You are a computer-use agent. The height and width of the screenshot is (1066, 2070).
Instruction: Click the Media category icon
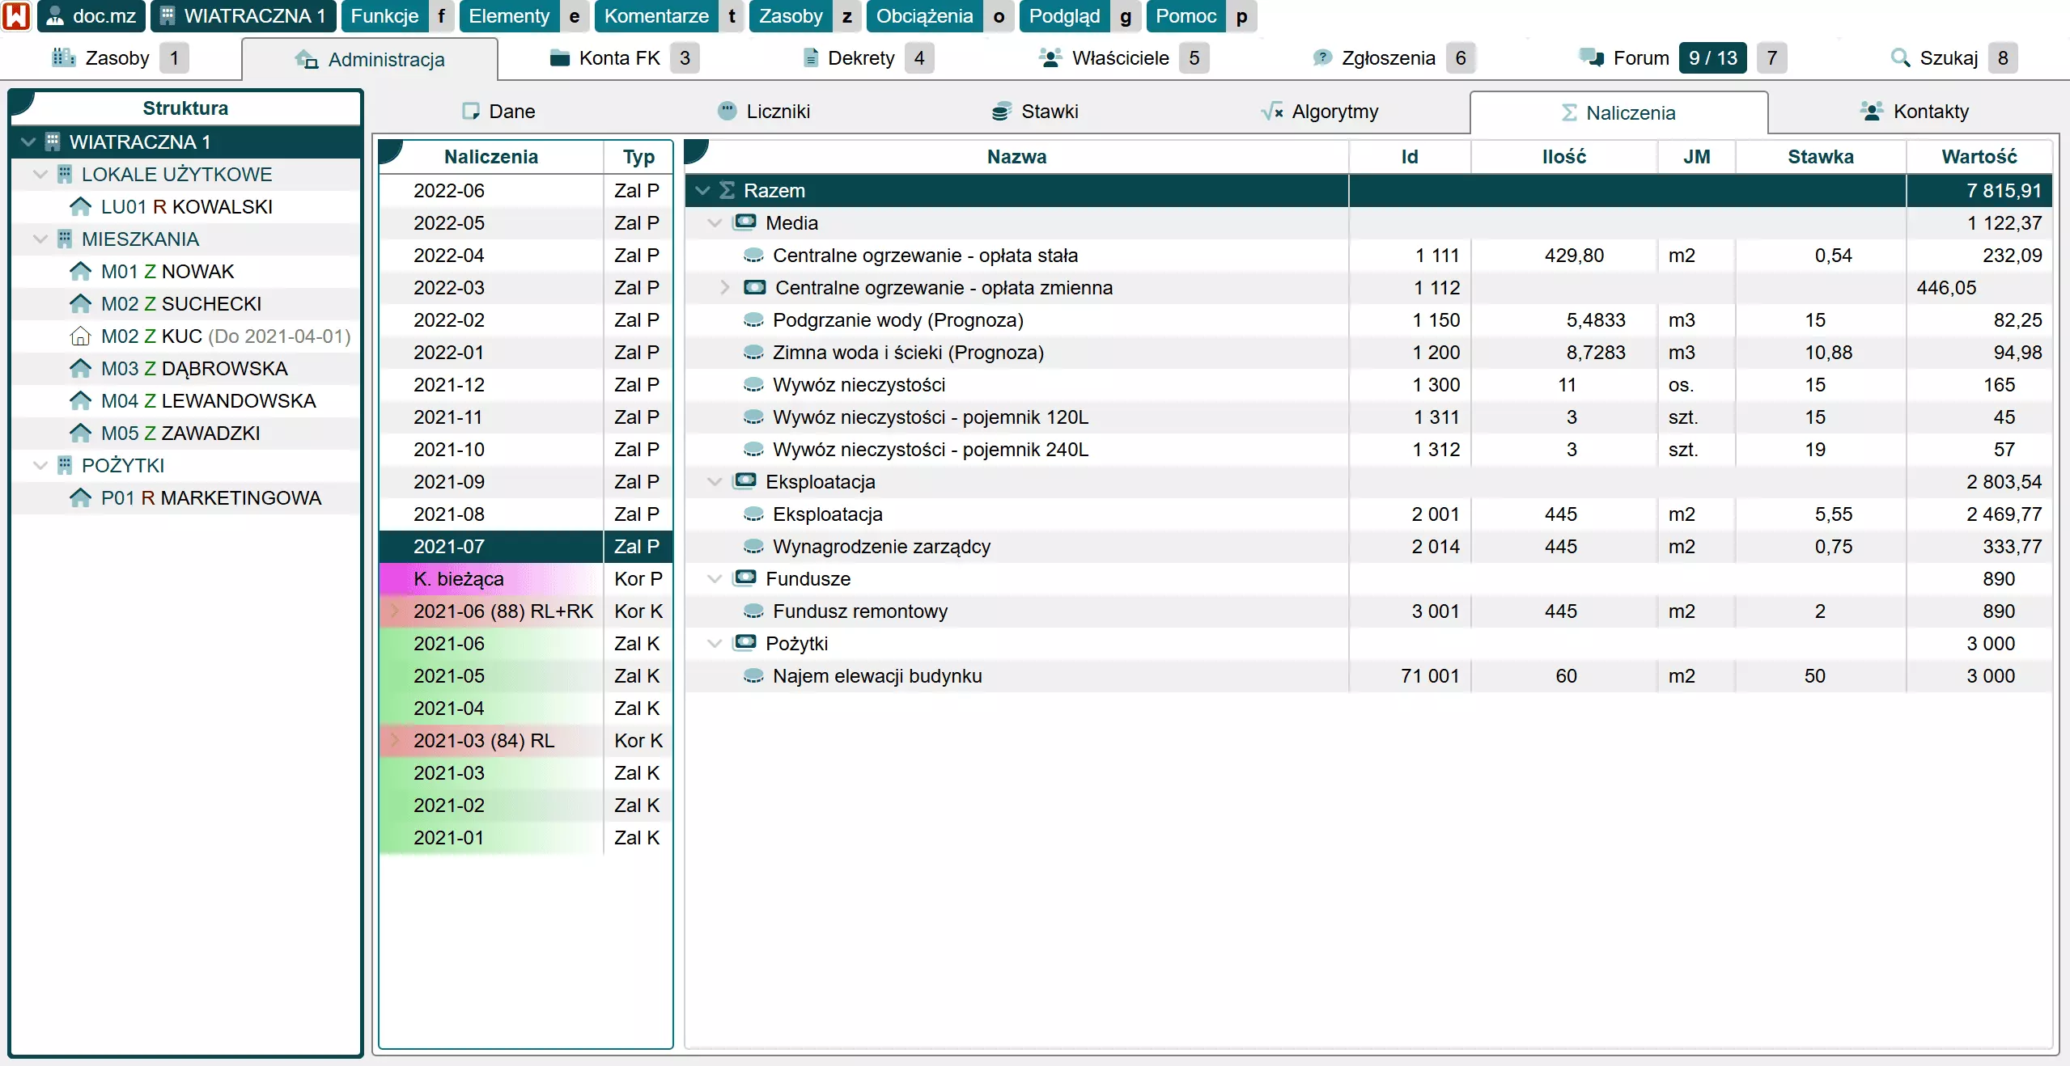tap(745, 222)
